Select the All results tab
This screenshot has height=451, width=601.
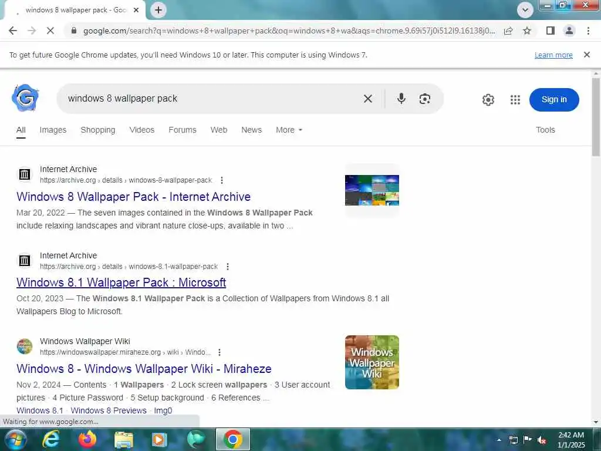[21, 130]
